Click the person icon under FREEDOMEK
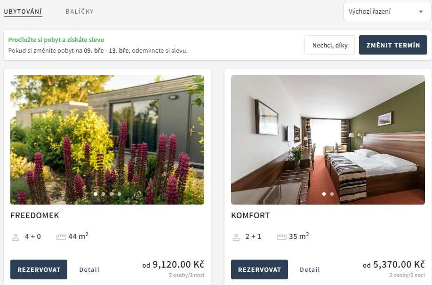 16,237
